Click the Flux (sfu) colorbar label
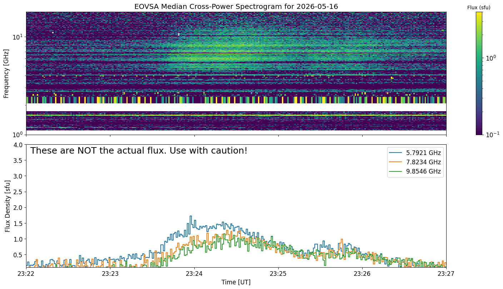The height and width of the screenshot is (289, 503). click(x=479, y=7)
